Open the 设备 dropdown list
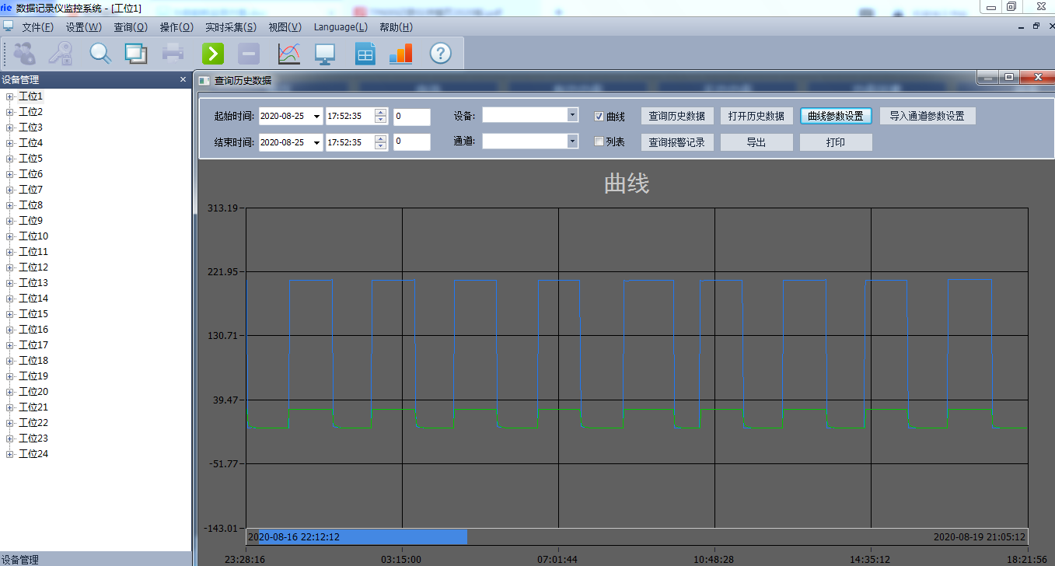The image size is (1055, 566). click(572, 115)
